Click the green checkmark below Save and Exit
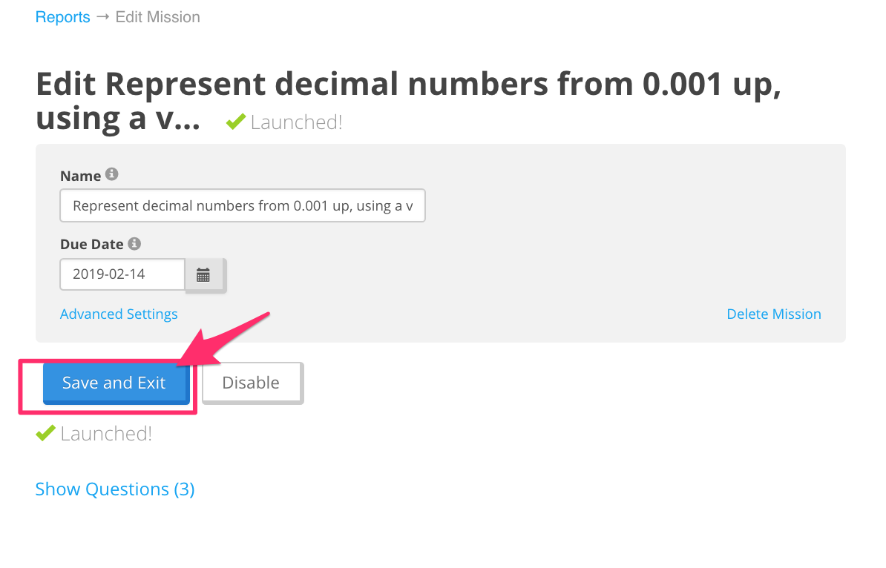Screen dimensions: 886x568 point(45,433)
